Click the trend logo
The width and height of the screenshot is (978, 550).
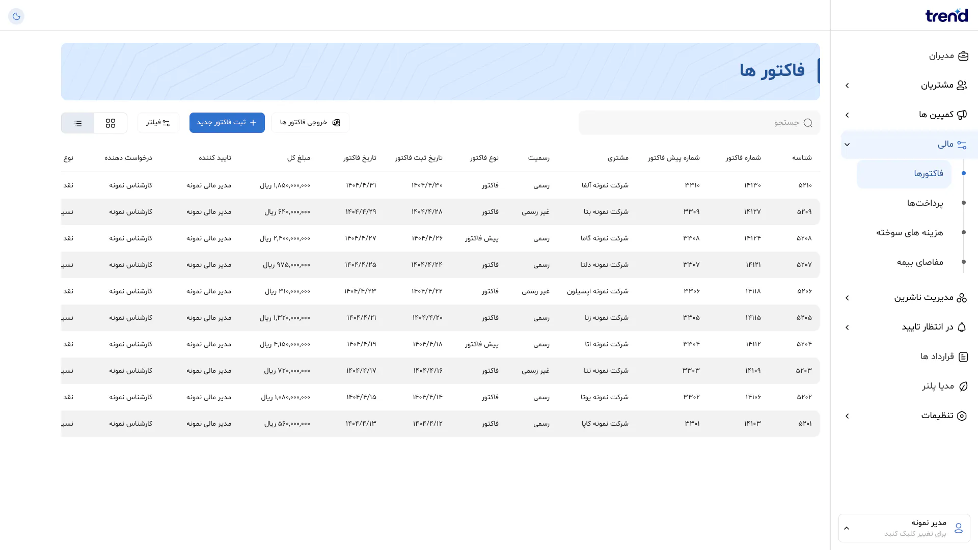tap(946, 15)
